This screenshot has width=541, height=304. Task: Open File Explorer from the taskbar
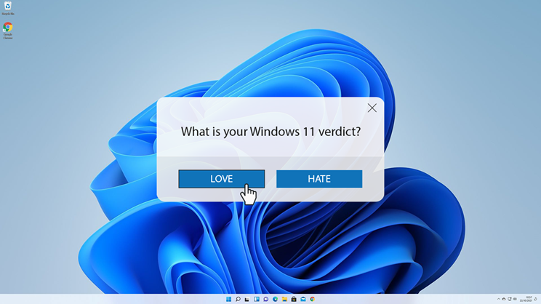284,299
